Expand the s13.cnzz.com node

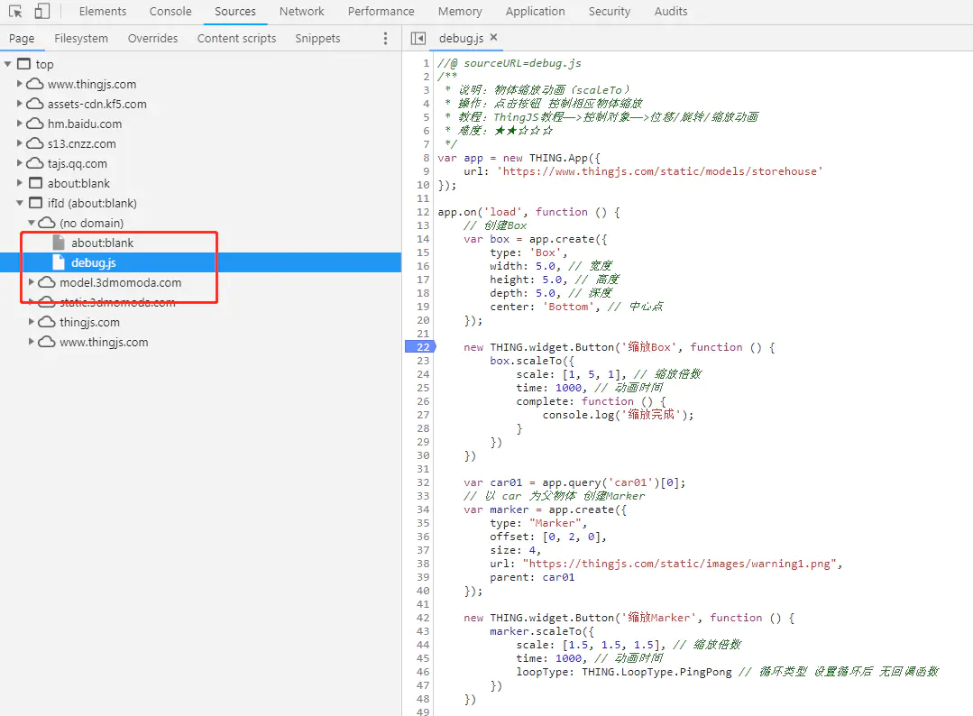coord(20,143)
